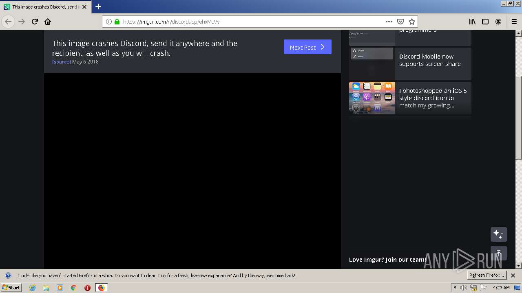Click the scrollbar up arrow
Image resolution: width=522 pixels, height=293 pixels.
click(x=519, y=33)
